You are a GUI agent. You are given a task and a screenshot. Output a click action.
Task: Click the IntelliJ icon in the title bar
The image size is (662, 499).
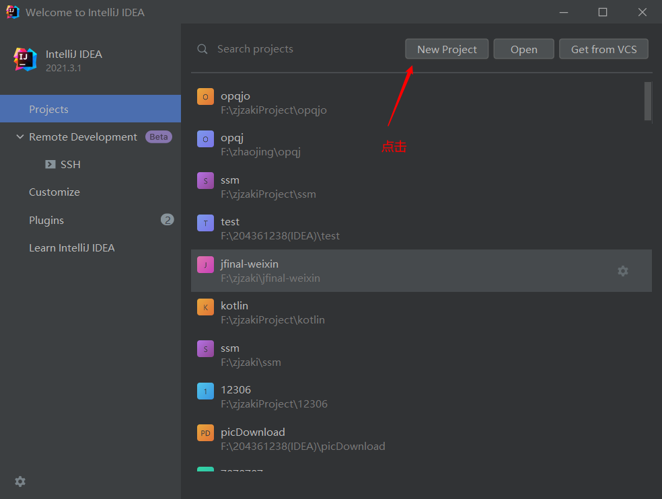tap(12, 12)
